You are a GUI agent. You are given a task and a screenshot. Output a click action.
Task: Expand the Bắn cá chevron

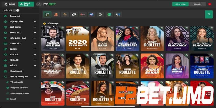pyautogui.click(x=35, y=55)
